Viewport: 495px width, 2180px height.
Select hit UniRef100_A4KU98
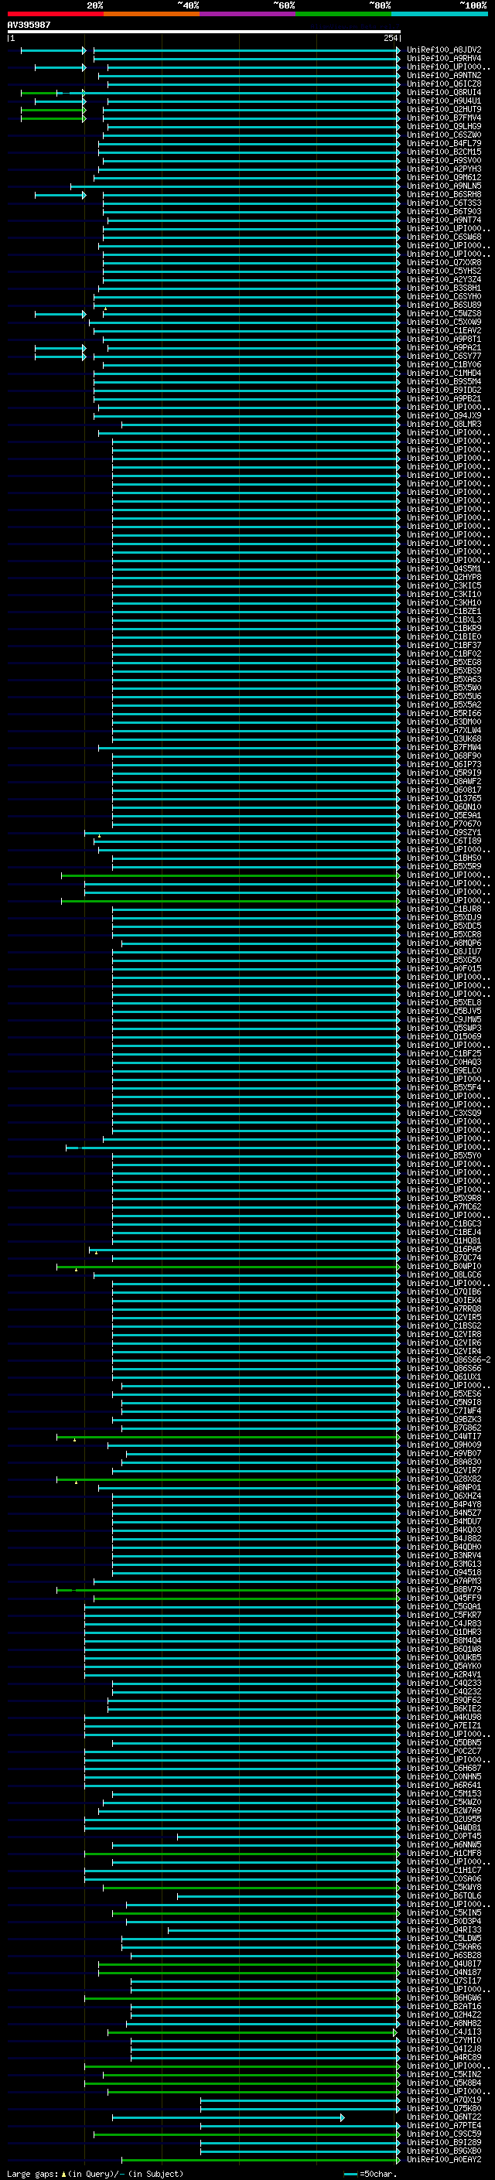443,1717
